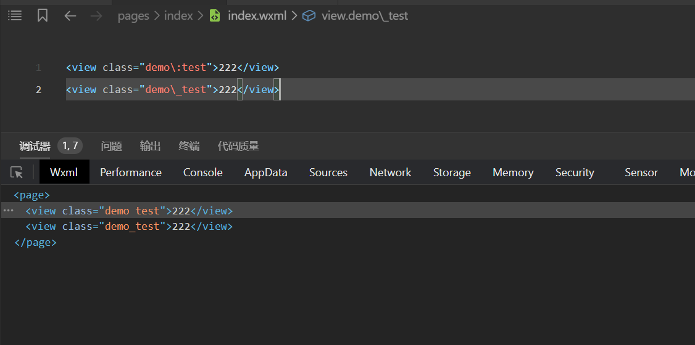Activate the element inspector picker icon
695x345 pixels.
click(17, 172)
